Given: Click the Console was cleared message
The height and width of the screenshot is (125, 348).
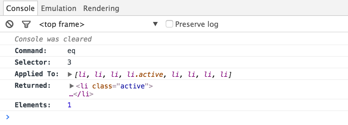Looking at the screenshot, I should pyautogui.click(x=53, y=39).
